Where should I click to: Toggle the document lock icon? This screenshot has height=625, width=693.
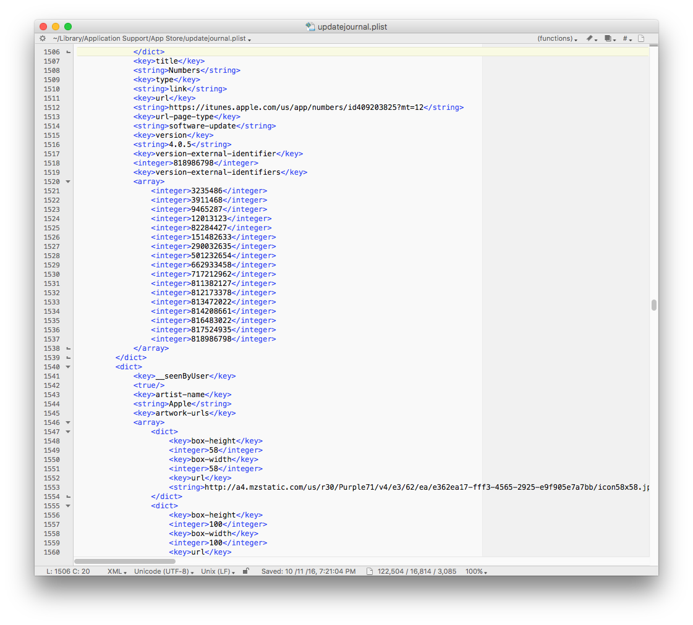click(x=246, y=571)
